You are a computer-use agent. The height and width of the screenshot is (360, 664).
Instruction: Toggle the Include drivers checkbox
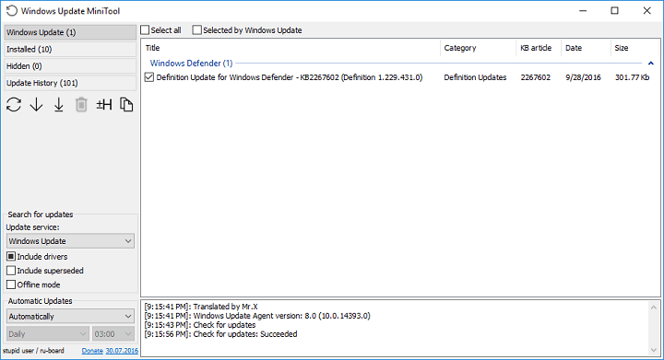pos(11,257)
